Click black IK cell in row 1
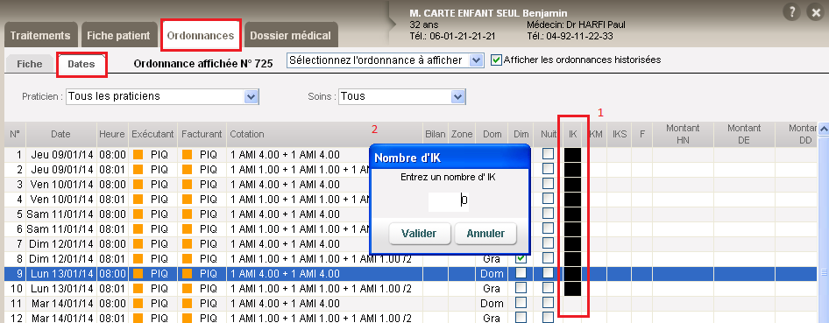The image size is (829, 323). 572,155
